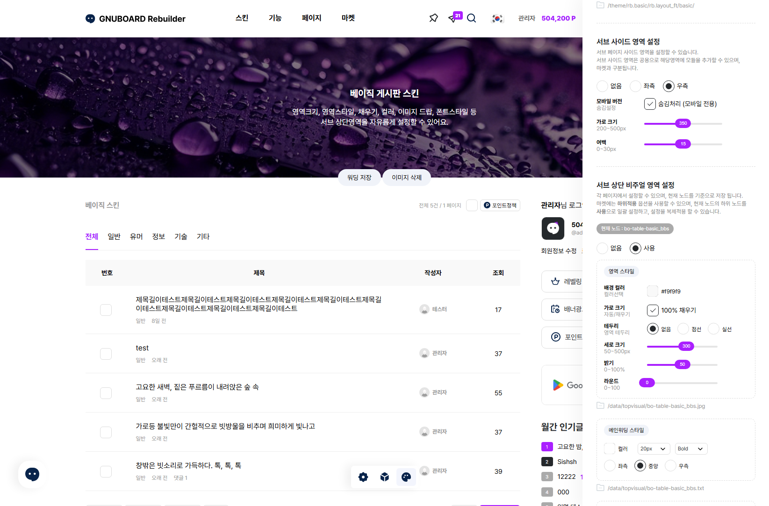Click the rank 2 badge beside Sishsh
Screen dimensions: 769x506
click(x=547, y=462)
